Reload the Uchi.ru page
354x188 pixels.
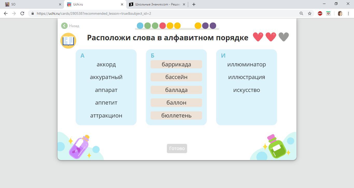pos(22,13)
